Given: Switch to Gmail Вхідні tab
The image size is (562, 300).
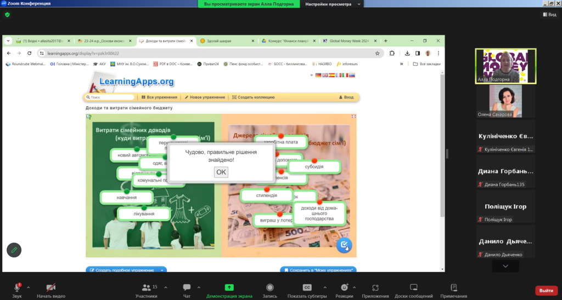Looking at the screenshot, I should [42, 41].
